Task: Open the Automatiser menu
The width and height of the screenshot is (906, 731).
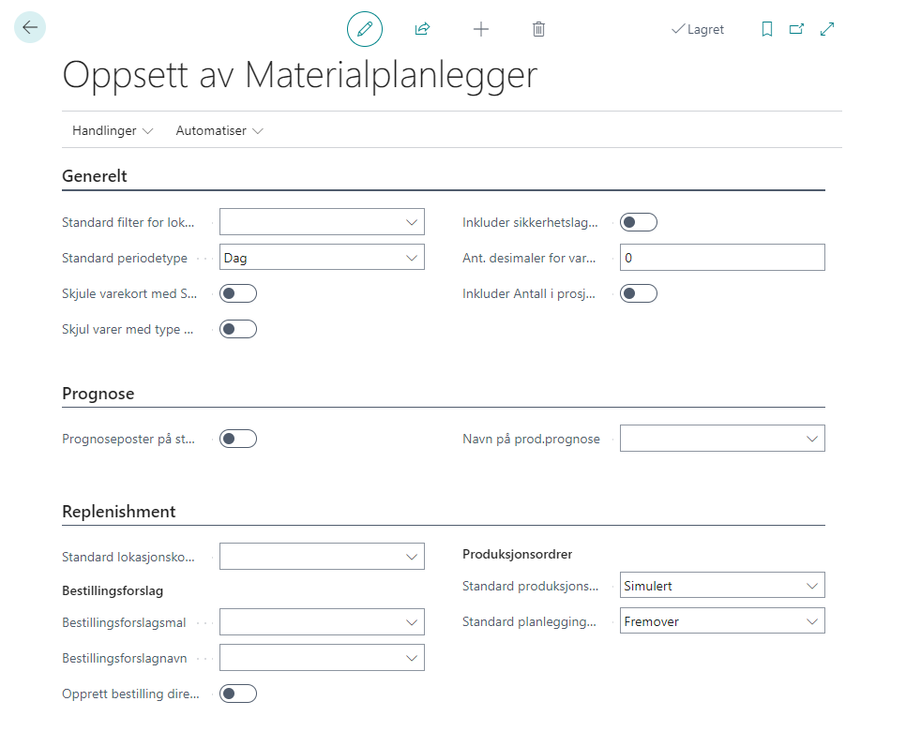Action: pos(219,131)
